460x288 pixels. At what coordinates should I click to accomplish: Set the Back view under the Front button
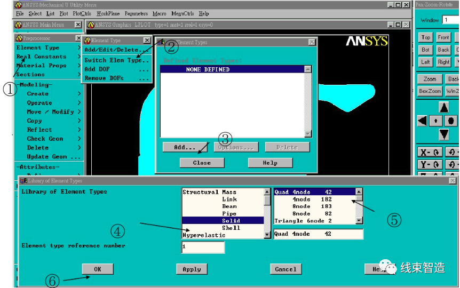pyautogui.click(x=443, y=50)
